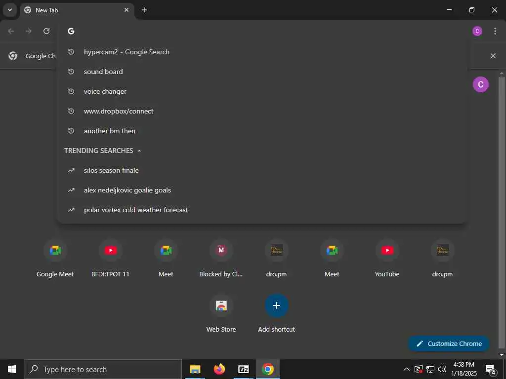Click the network icon in system tray
506x379 pixels.
[x=430, y=369]
